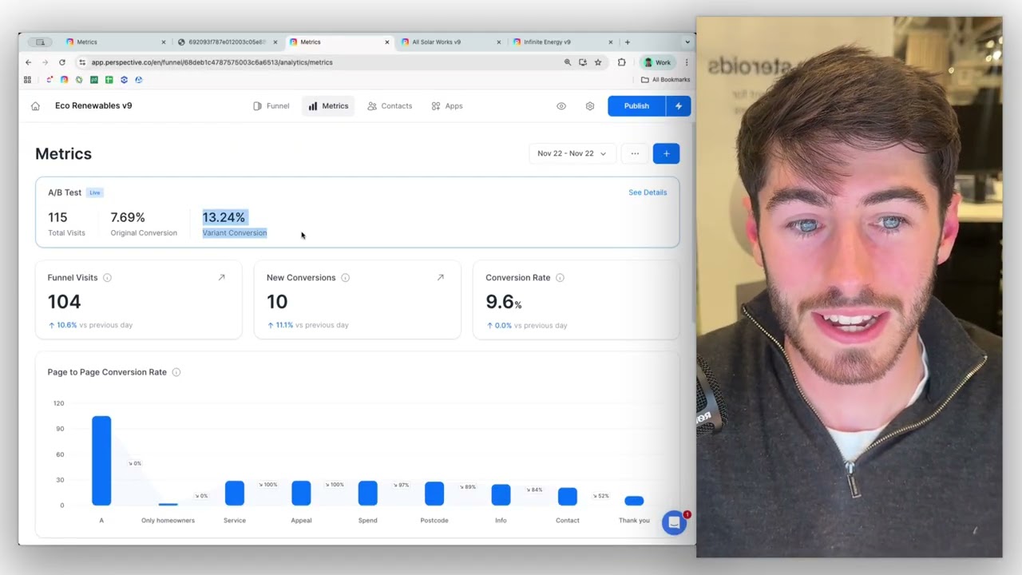Go to the funnel home icon
1022x575 pixels.
(35, 106)
